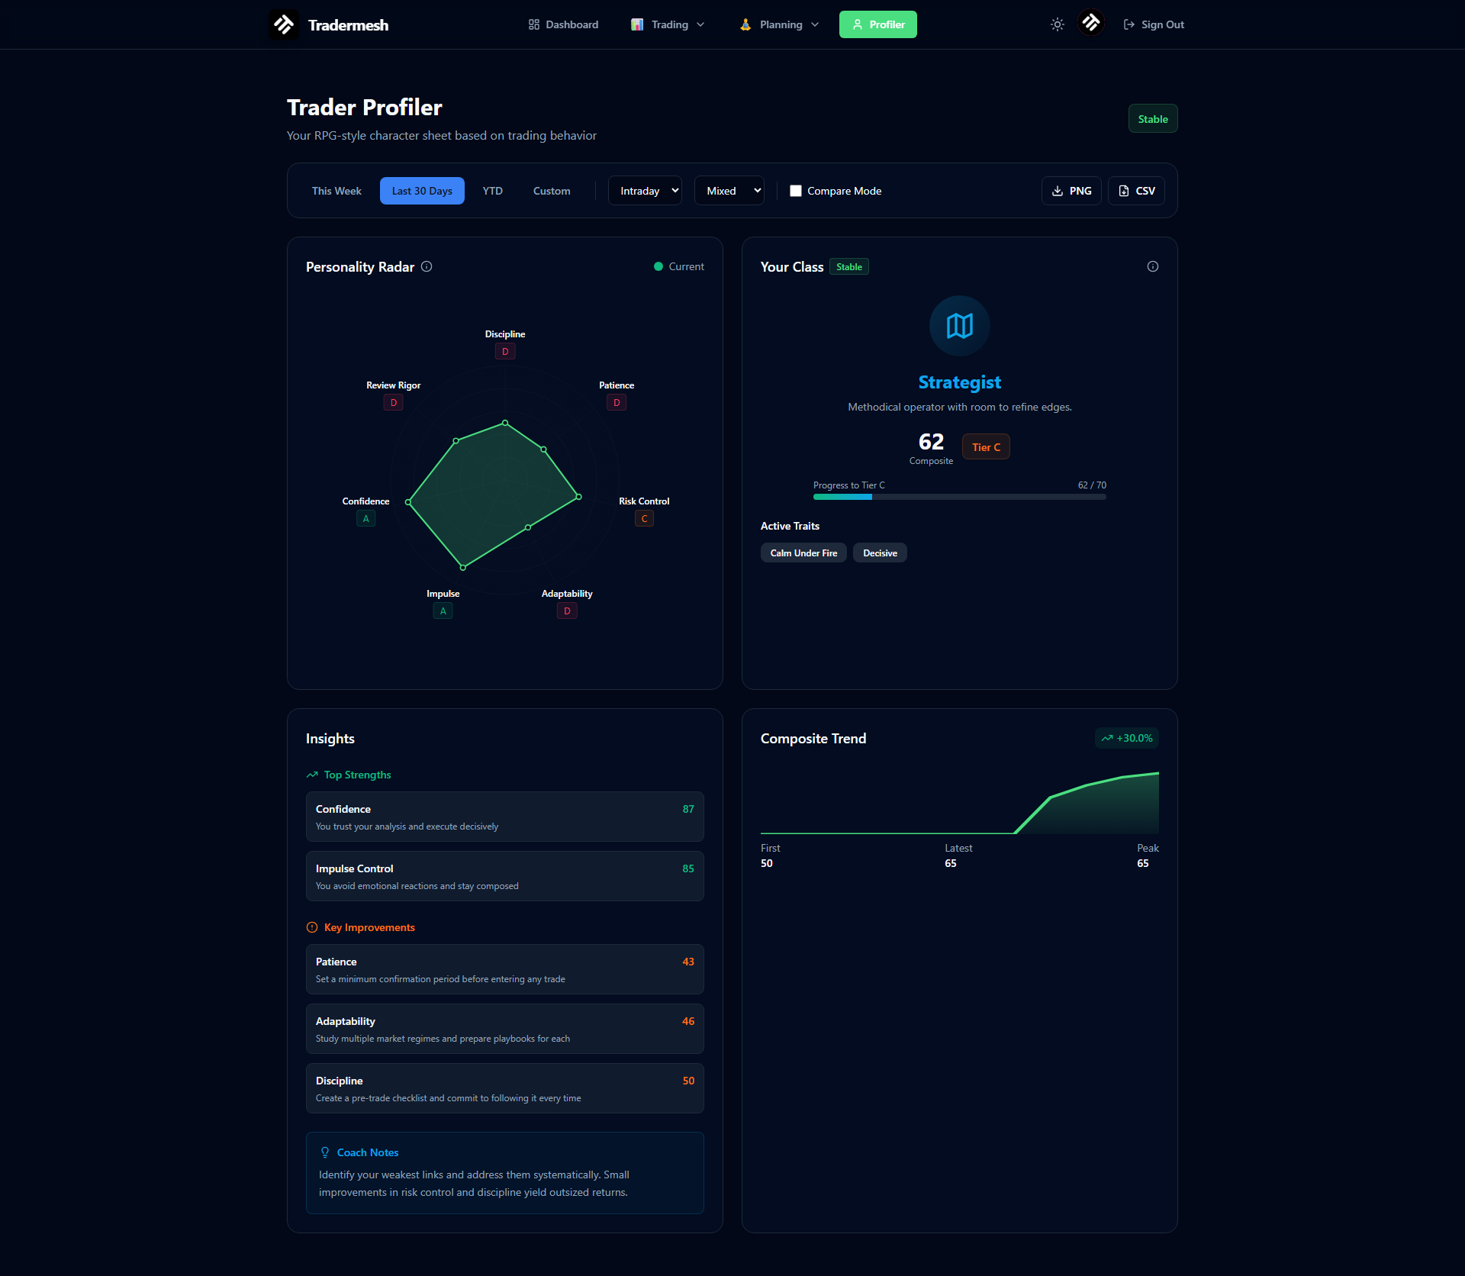Go to the Dashboard page
Viewport: 1465px width, 1276px height.
pyautogui.click(x=563, y=24)
